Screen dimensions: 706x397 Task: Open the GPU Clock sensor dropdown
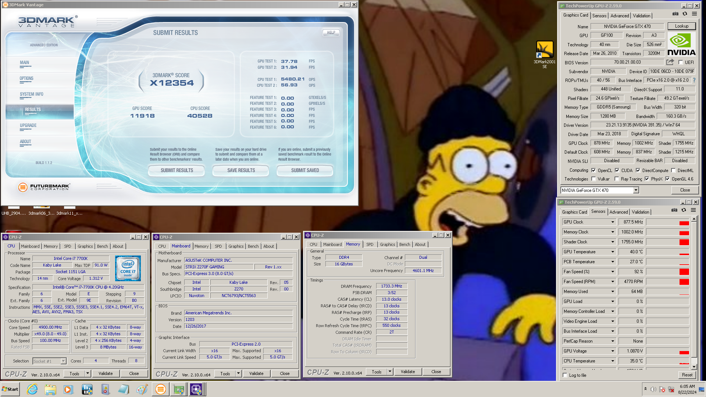(613, 222)
